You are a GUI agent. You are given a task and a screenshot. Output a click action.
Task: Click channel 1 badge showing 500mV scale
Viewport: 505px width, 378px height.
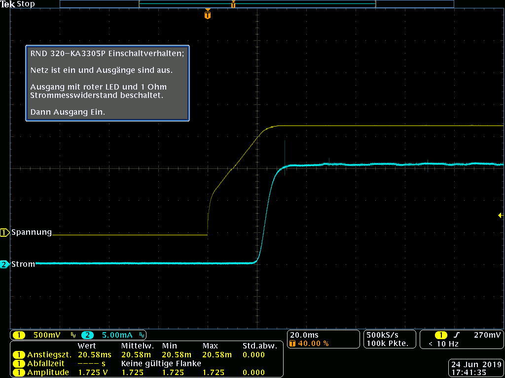coord(19,335)
